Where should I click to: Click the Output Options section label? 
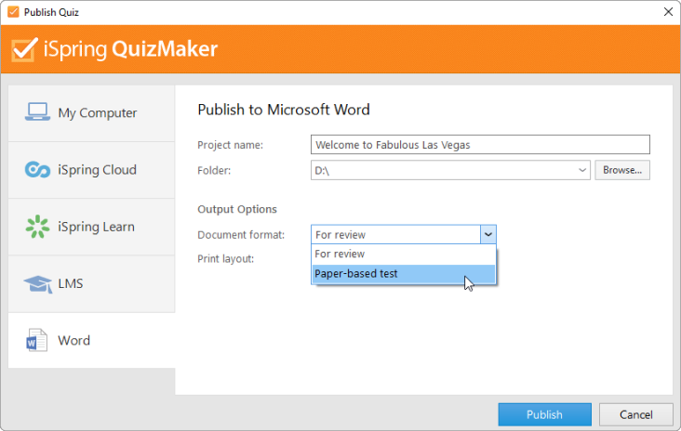pyautogui.click(x=237, y=209)
